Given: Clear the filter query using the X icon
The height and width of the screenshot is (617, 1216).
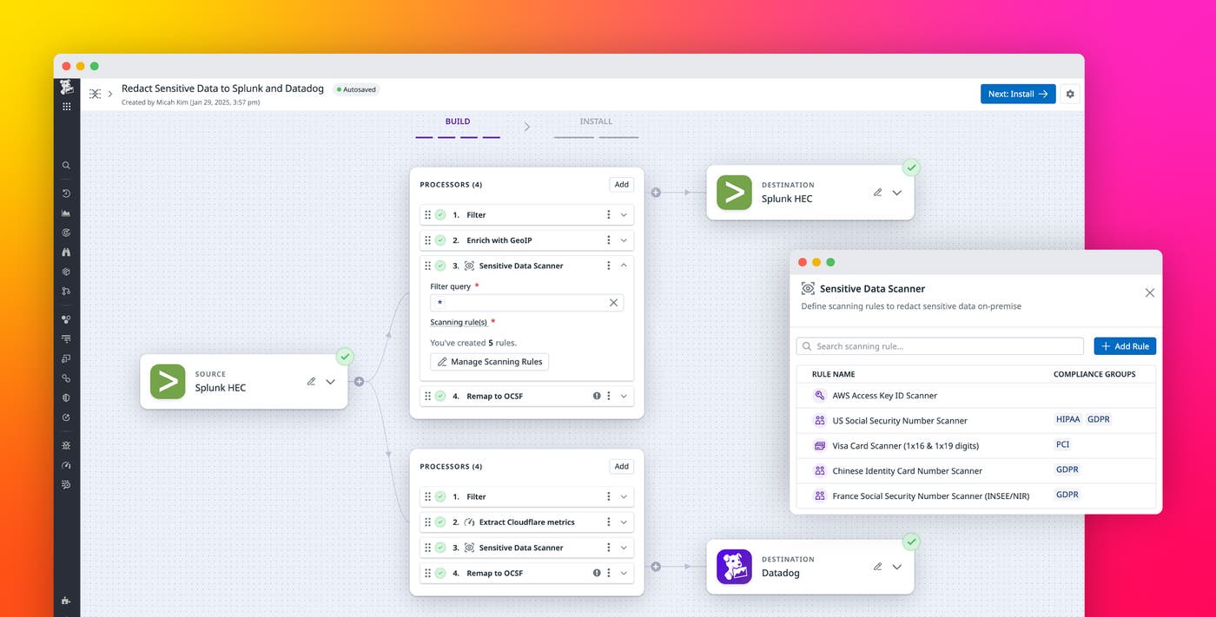Looking at the screenshot, I should tap(612, 302).
